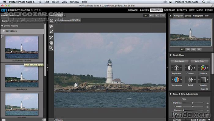Switch to the B&W module
Viewport: 214px width, 121px height.
tap(192, 10)
